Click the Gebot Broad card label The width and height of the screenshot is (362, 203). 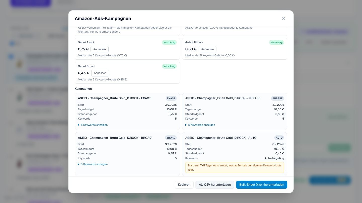pyautogui.click(x=86, y=66)
